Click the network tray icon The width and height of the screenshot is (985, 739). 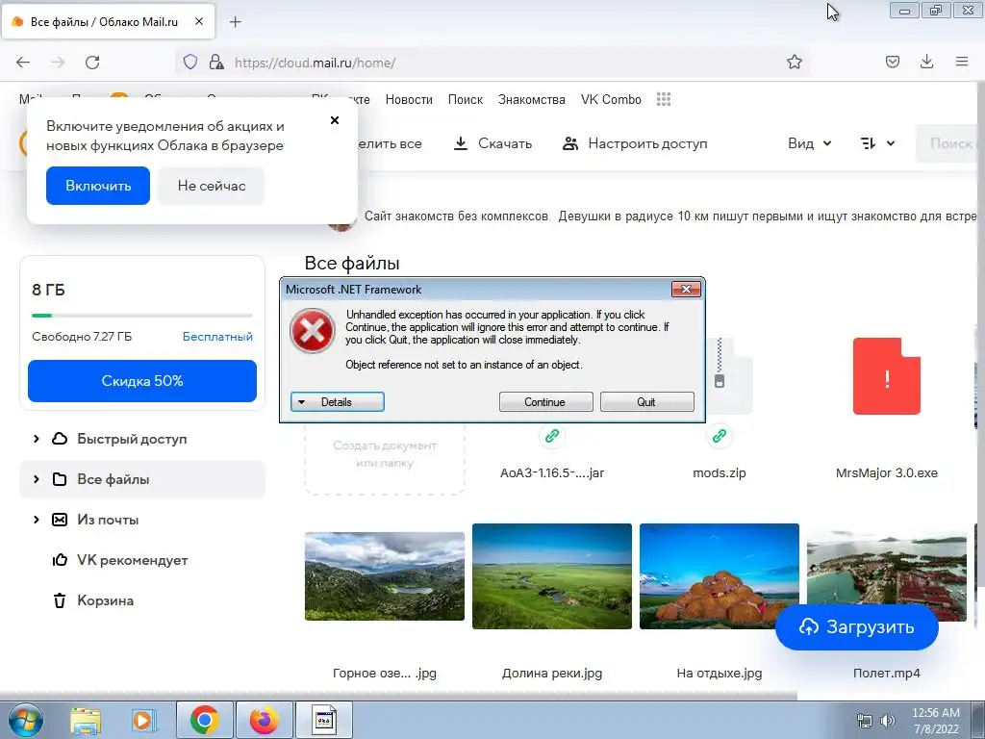coord(865,721)
